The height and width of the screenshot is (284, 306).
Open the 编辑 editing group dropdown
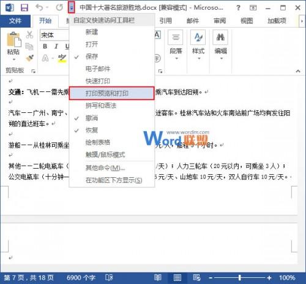[220, 45]
